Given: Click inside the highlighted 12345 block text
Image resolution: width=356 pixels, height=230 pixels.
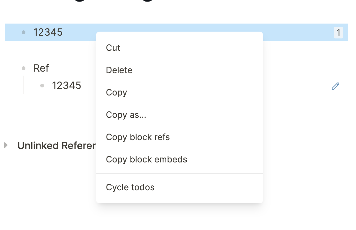Looking at the screenshot, I should [x=48, y=32].
